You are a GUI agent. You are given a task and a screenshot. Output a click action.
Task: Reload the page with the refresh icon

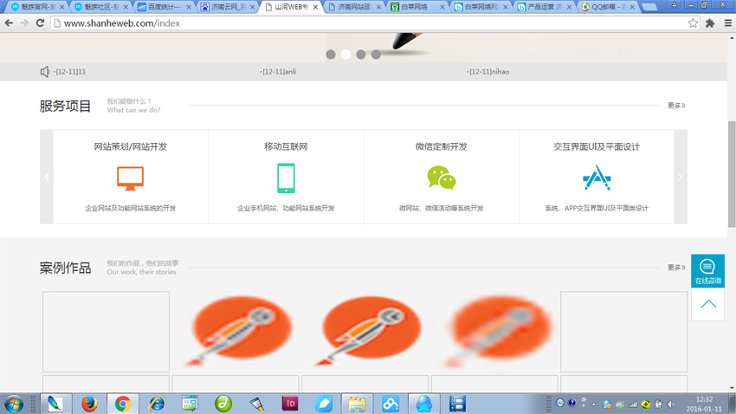(x=40, y=23)
